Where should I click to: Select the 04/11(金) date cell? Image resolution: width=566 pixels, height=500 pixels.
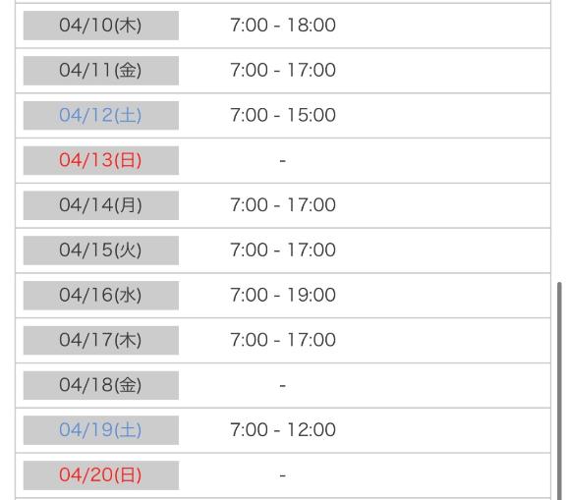pos(101,71)
